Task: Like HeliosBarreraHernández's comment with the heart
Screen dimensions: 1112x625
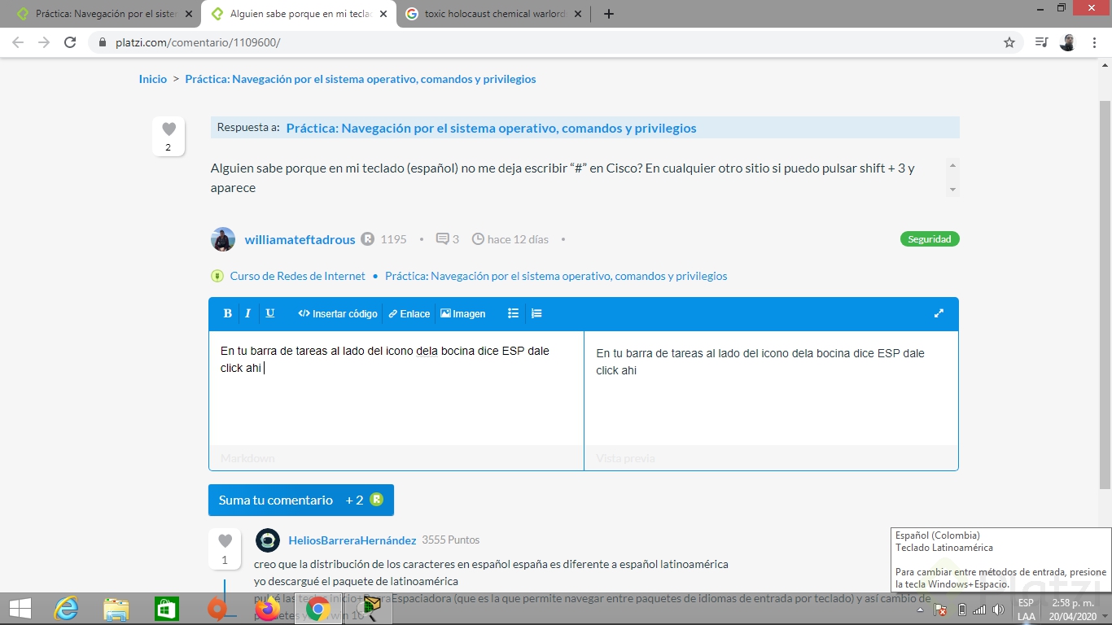Action: (225, 541)
